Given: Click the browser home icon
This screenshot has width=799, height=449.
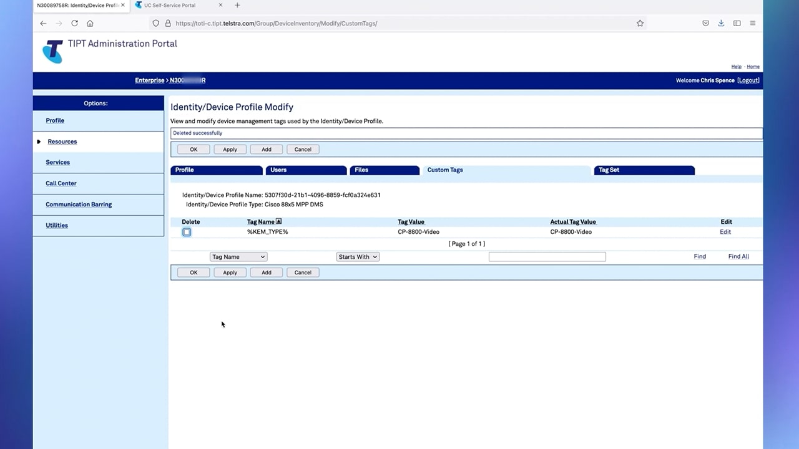Looking at the screenshot, I should coord(90,23).
